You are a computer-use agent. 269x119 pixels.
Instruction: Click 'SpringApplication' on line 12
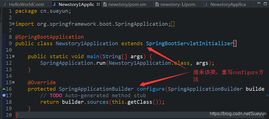click(x=67, y=63)
